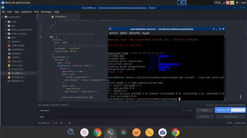Click line number 71 in the gutter
This screenshot has height=138, width=247.
pyautogui.click(x=41, y=37)
